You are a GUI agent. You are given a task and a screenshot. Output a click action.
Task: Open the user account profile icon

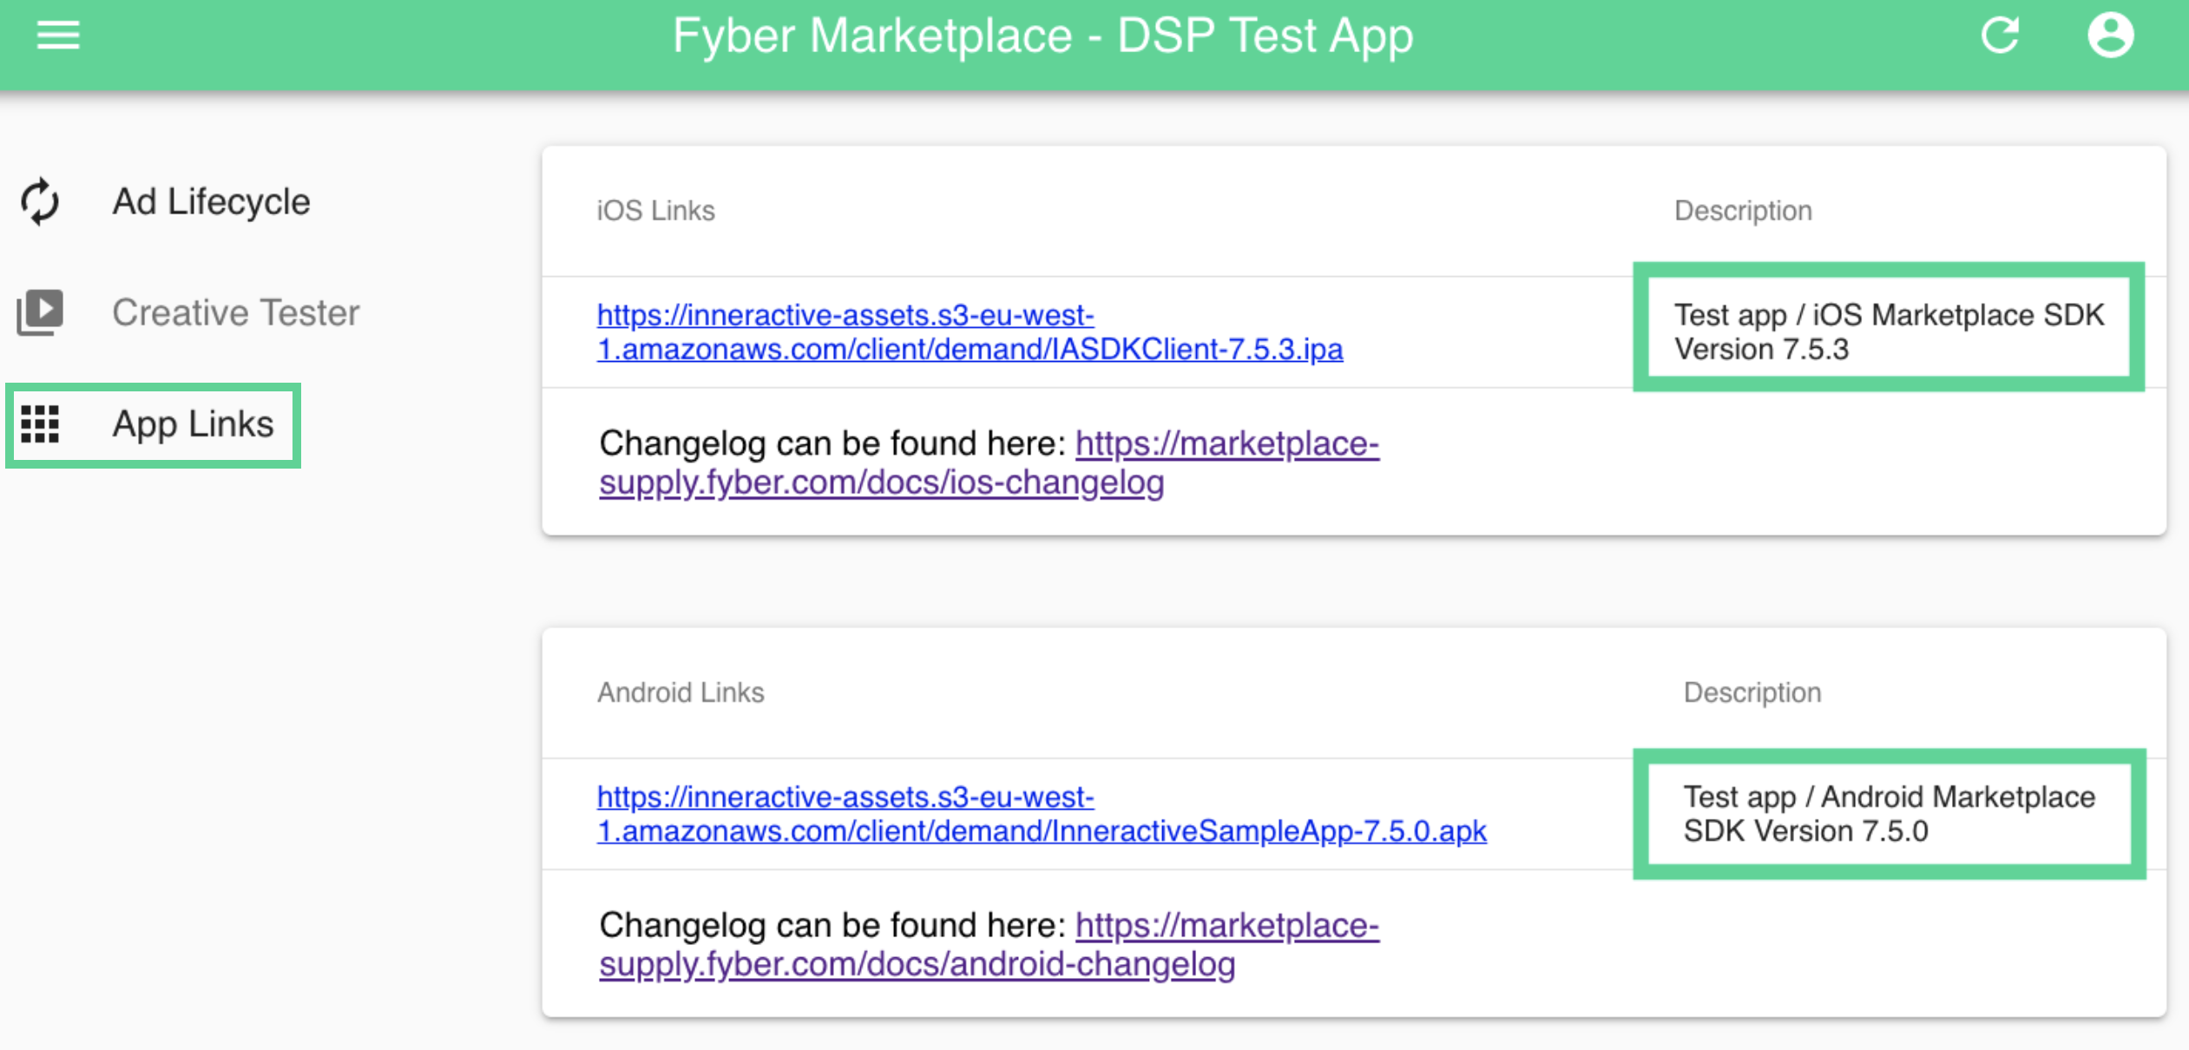(2110, 36)
